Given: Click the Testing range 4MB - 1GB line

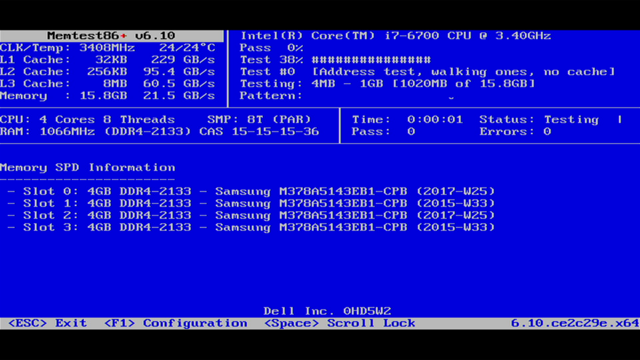Looking at the screenshot, I should (387, 84).
